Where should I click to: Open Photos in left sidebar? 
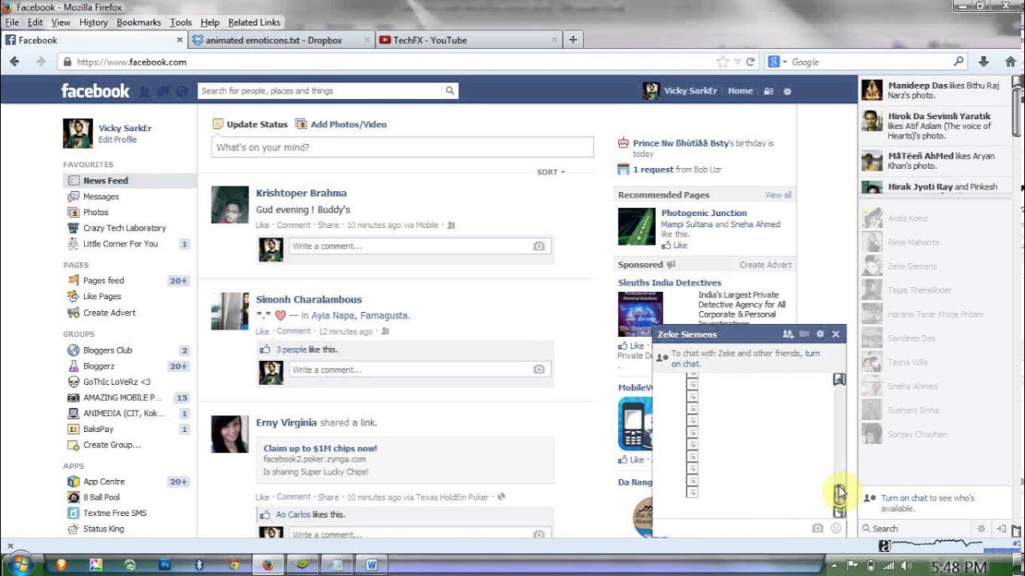coord(96,213)
